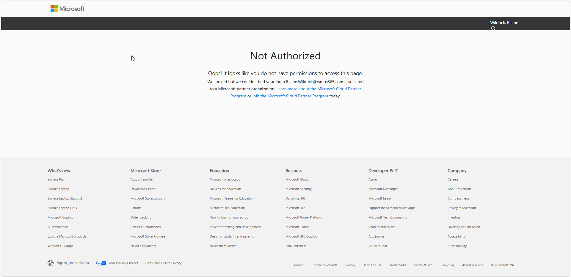The image size is (571, 277).
Task: Open Consumer Health Privacy
Action: coord(163,263)
